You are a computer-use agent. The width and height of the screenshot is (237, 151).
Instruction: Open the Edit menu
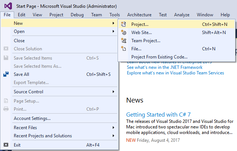(22, 15)
